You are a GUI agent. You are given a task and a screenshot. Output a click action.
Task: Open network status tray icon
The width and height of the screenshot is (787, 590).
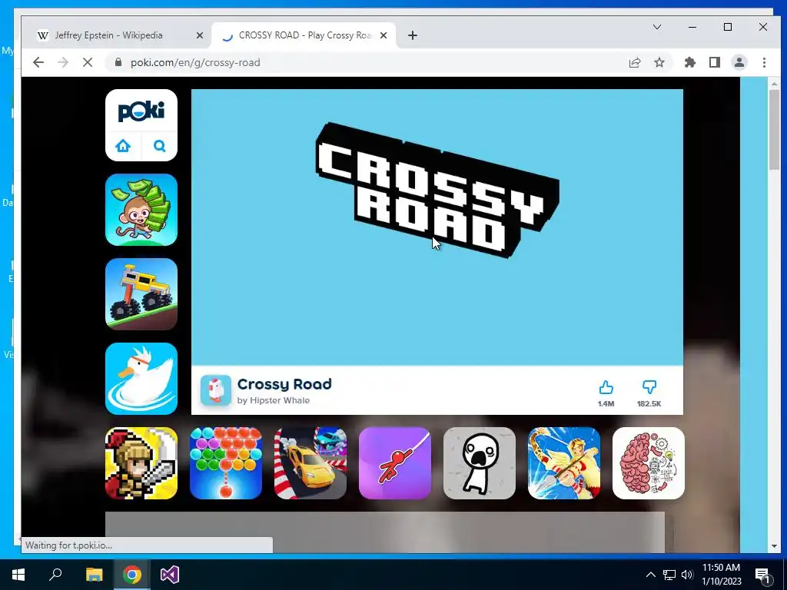tap(669, 575)
